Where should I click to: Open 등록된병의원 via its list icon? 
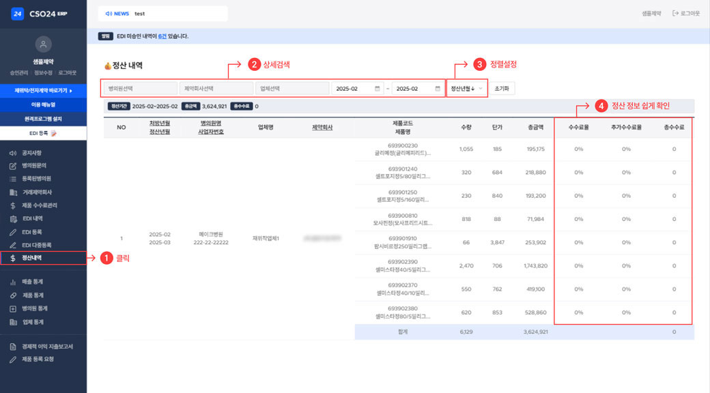pos(13,179)
